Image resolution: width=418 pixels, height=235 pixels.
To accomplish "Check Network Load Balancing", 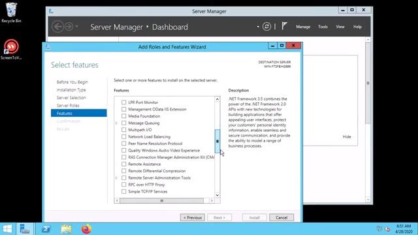I will click(123, 136).
